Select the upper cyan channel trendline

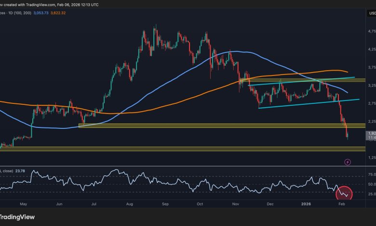299,81
